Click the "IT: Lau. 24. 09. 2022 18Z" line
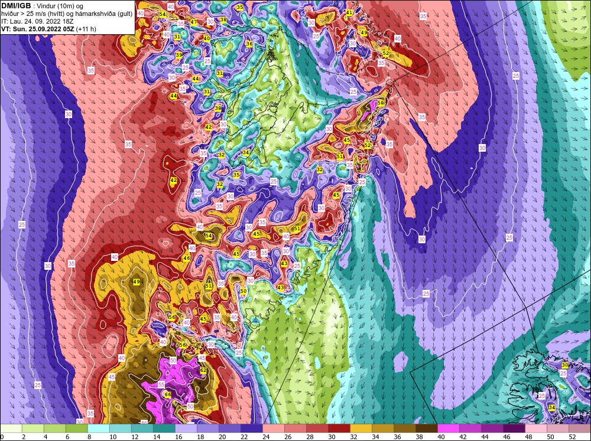The image size is (591, 441). pos(37,21)
